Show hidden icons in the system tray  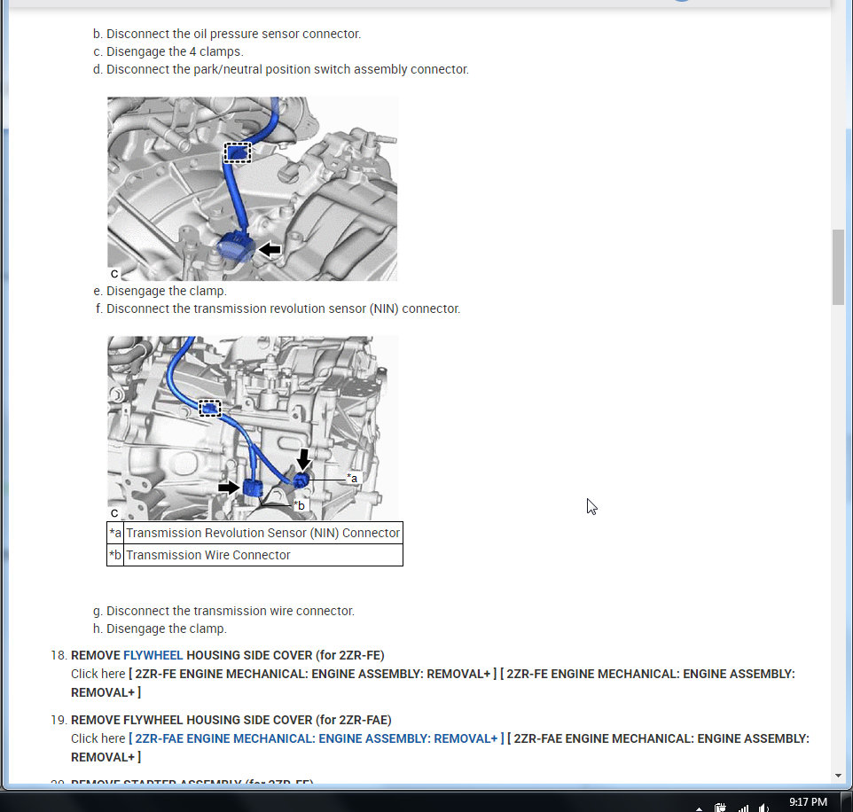(x=699, y=808)
